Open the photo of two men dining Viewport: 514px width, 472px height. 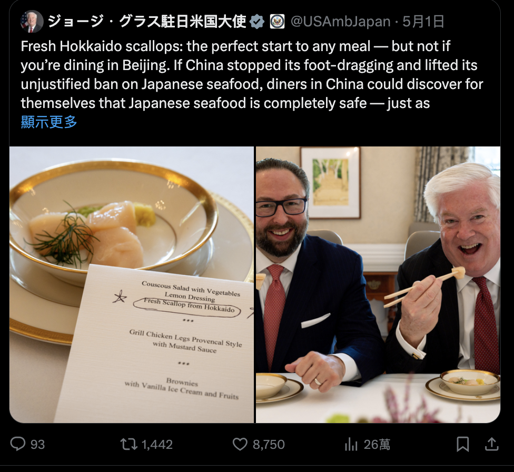coord(378,284)
